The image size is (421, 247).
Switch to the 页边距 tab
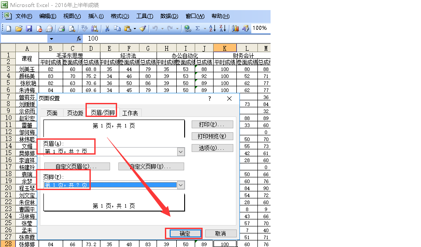75,113
